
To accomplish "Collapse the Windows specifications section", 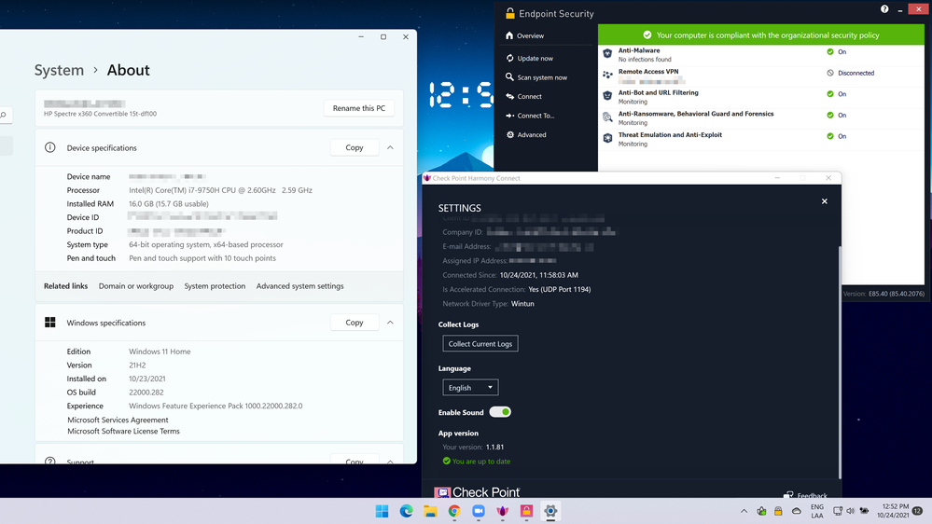I will 390,323.
